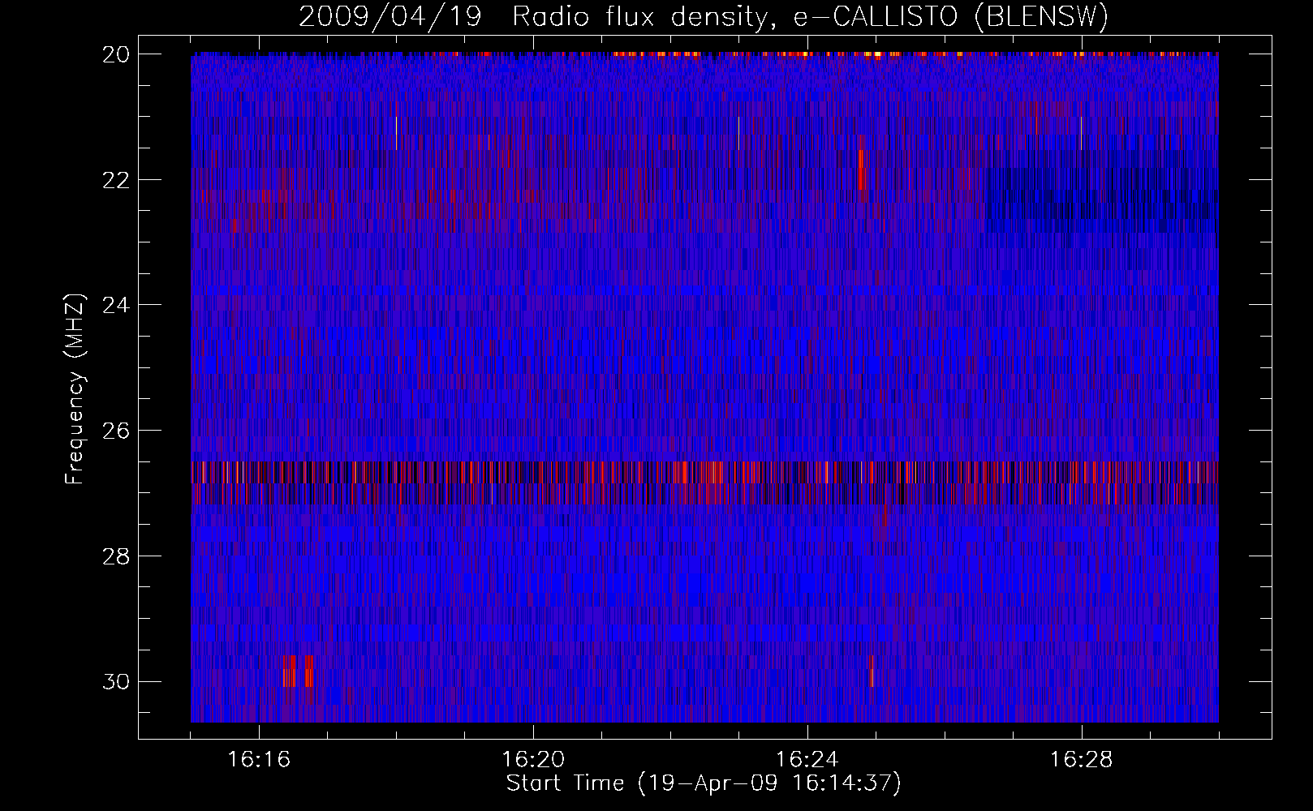Click the x-axis label 'Start Time (19-Apr-09 16:14:37)'
This screenshot has height=811, width=1313.
pyautogui.click(x=704, y=783)
